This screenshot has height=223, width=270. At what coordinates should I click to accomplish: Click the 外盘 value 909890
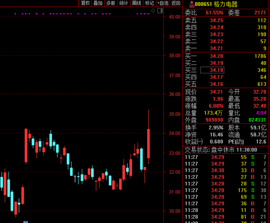pyautogui.click(x=214, y=120)
